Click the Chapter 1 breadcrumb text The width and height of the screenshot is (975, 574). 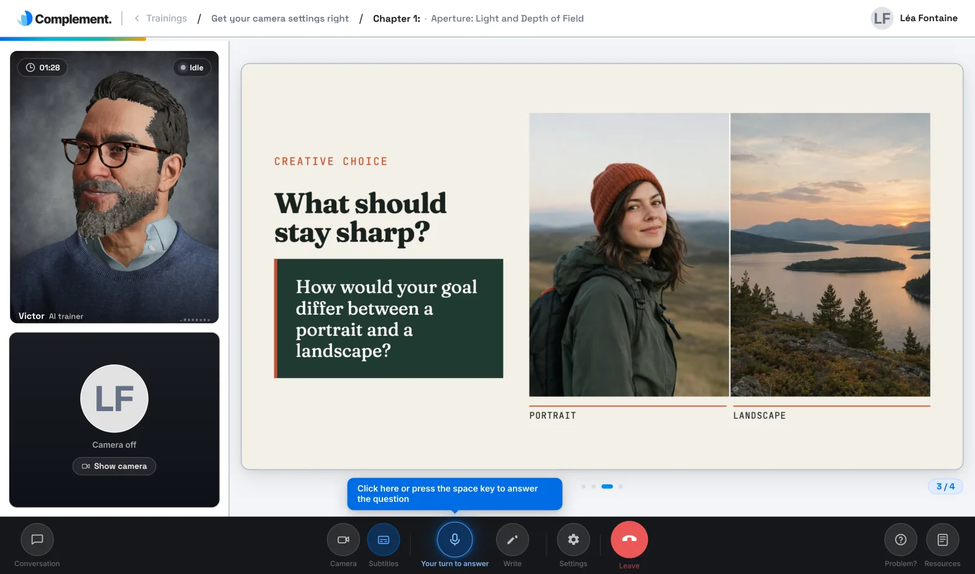click(397, 19)
